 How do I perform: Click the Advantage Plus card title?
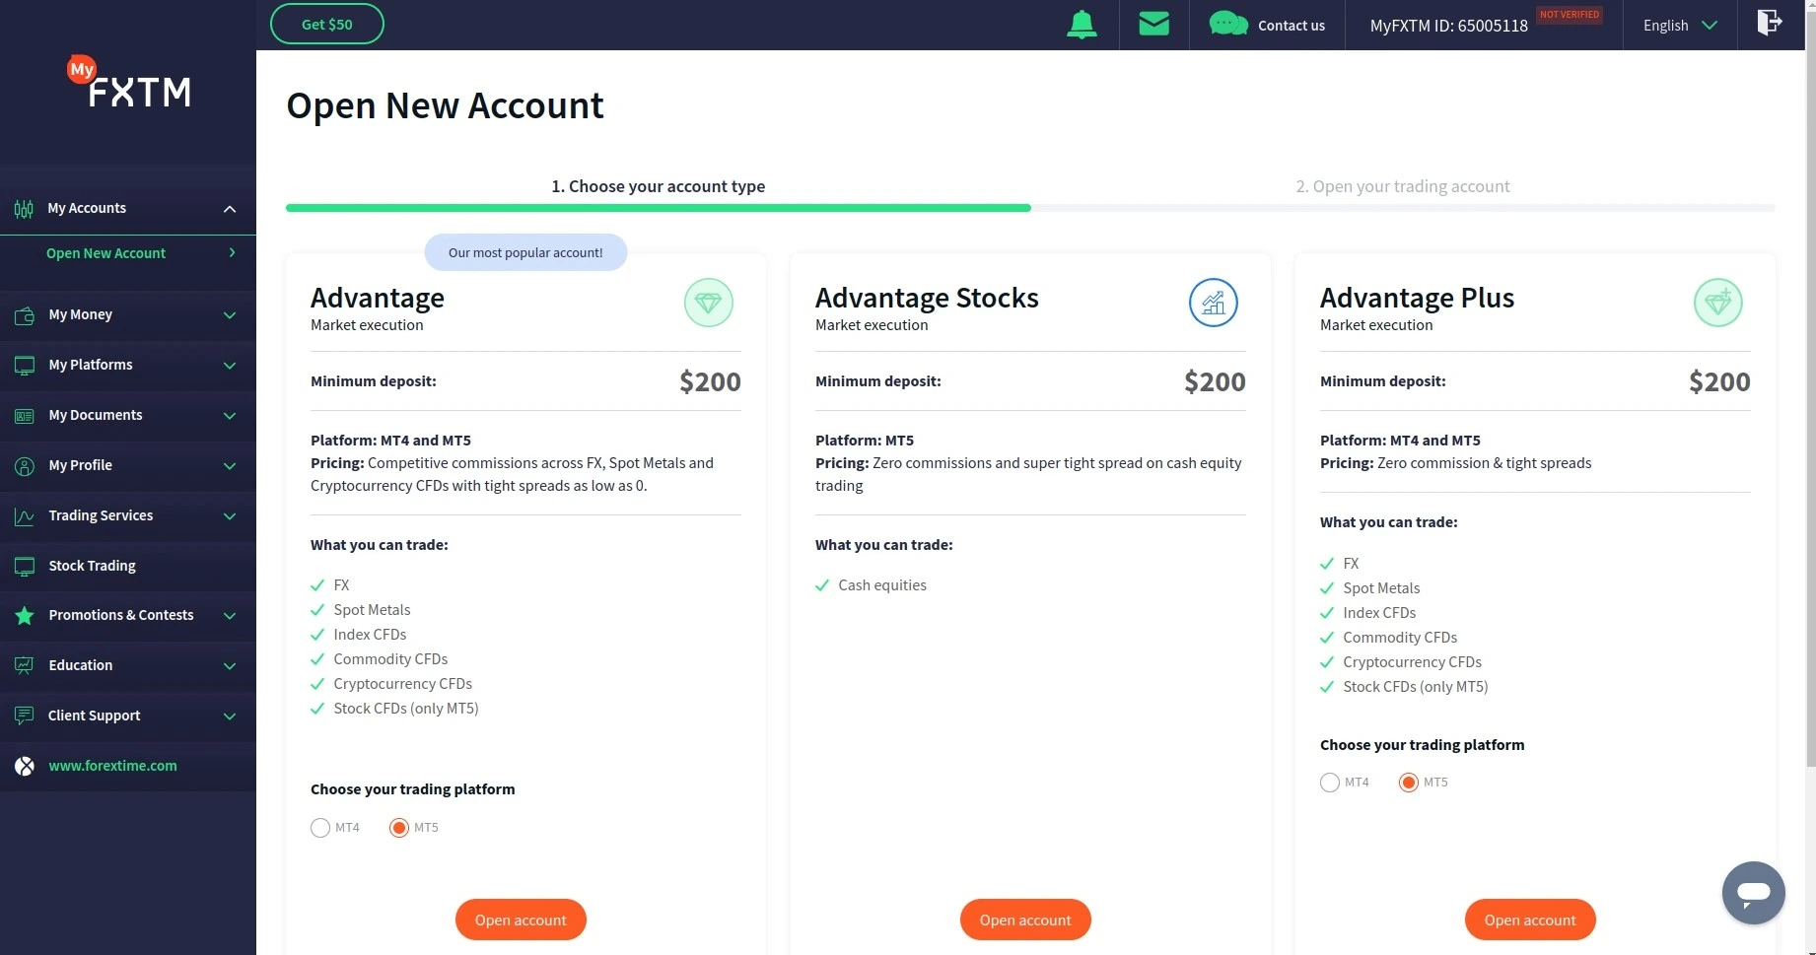click(1417, 298)
